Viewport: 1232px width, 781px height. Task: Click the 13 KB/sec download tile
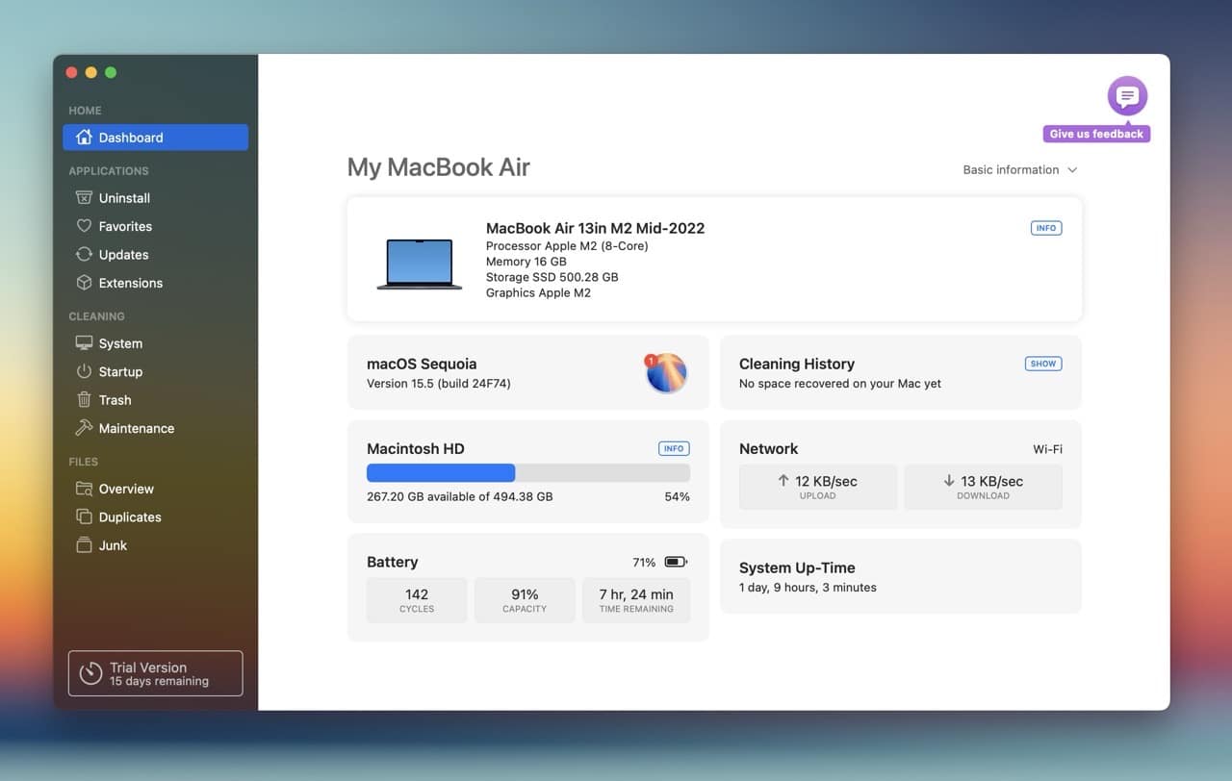click(x=984, y=487)
